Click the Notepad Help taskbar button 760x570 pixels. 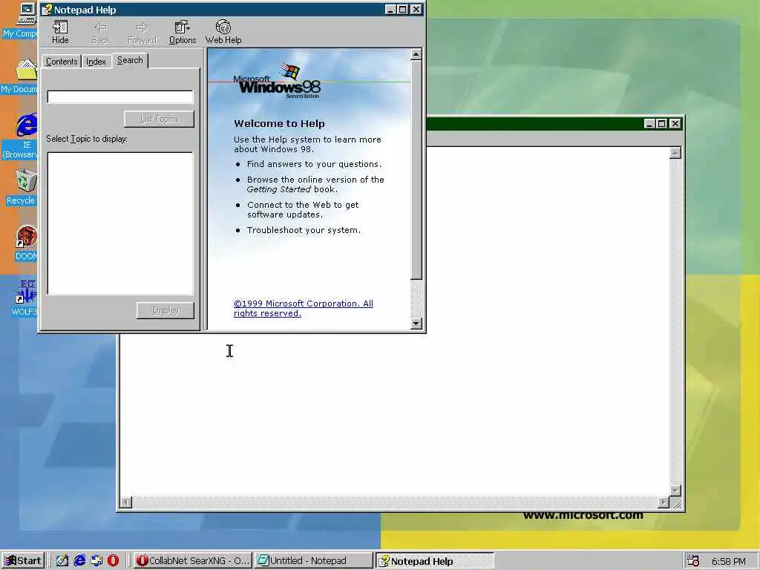[435, 561]
